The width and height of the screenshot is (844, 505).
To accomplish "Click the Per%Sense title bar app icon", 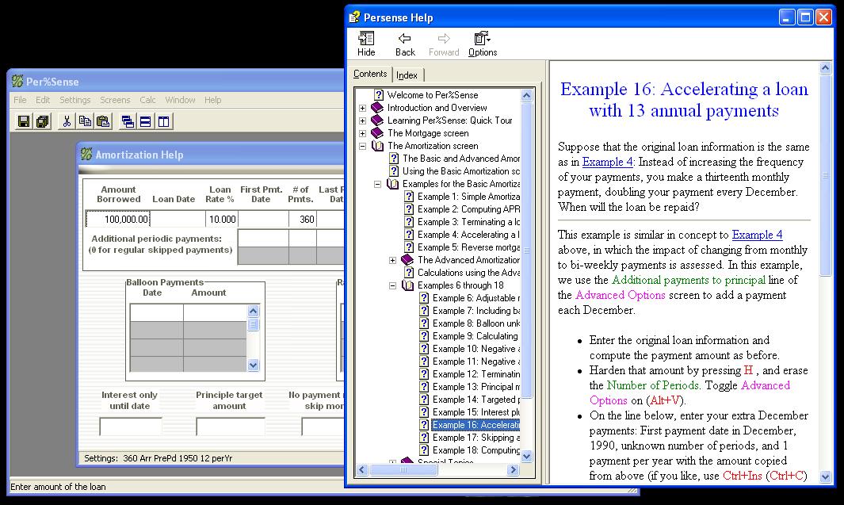I will click(17, 82).
